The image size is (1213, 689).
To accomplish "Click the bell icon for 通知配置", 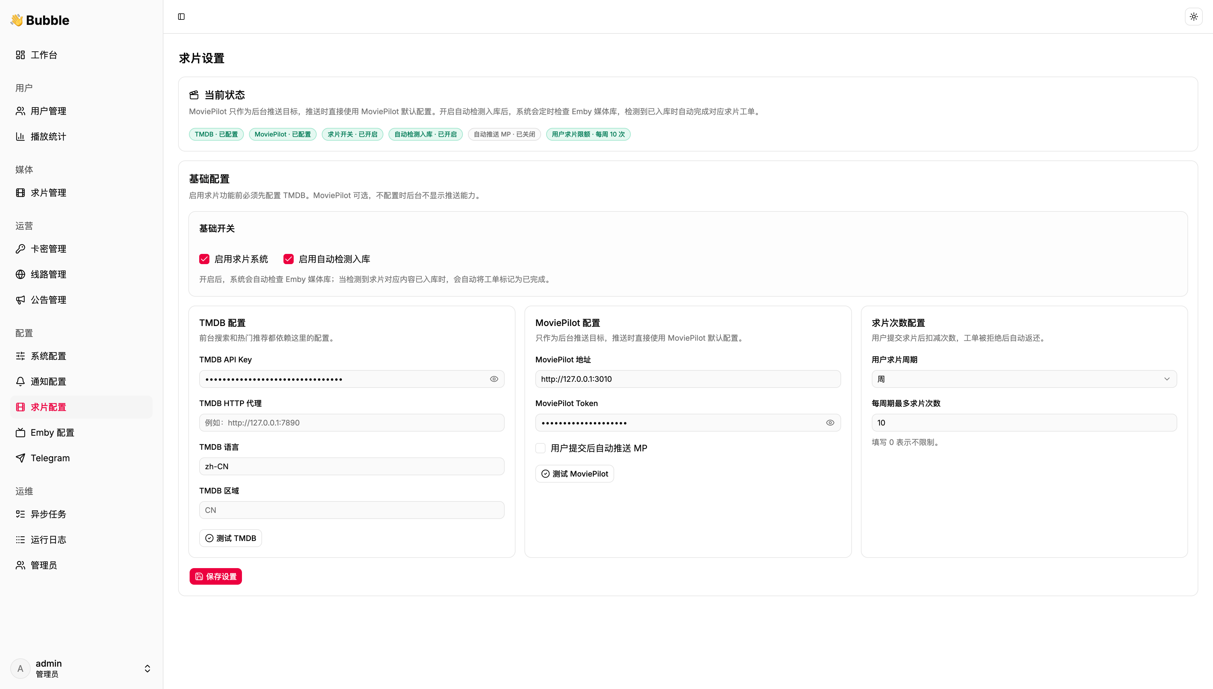I will (20, 382).
